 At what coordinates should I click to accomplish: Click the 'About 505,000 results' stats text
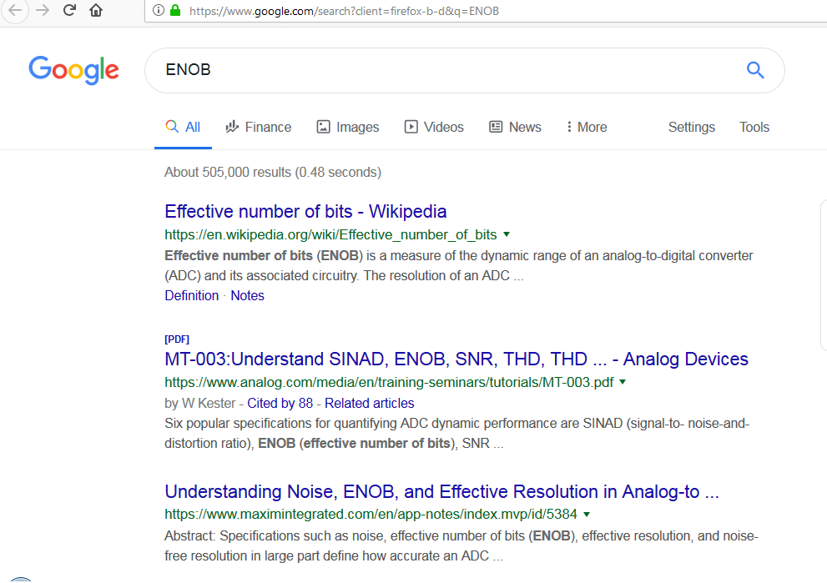click(x=273, y=173)
